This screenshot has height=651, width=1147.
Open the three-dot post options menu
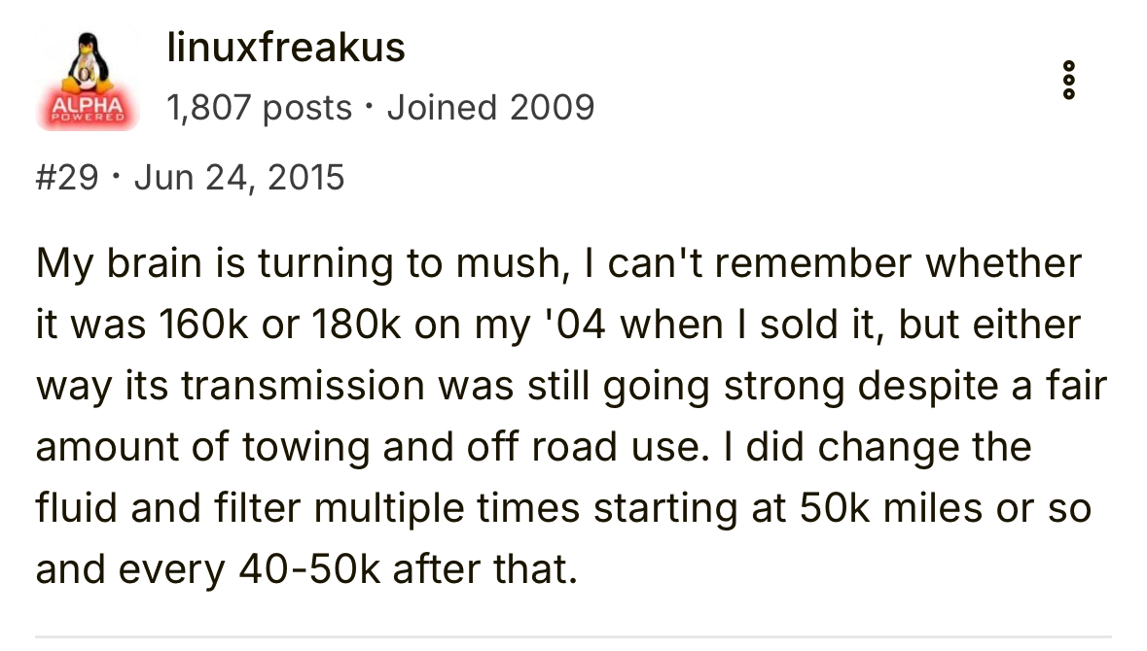1069,80
